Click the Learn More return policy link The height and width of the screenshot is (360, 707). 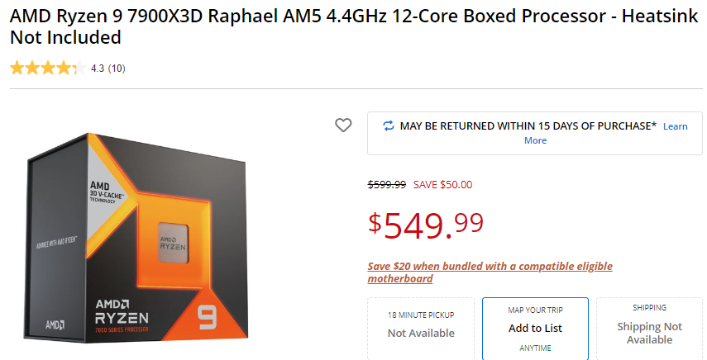tap(675, 126)
